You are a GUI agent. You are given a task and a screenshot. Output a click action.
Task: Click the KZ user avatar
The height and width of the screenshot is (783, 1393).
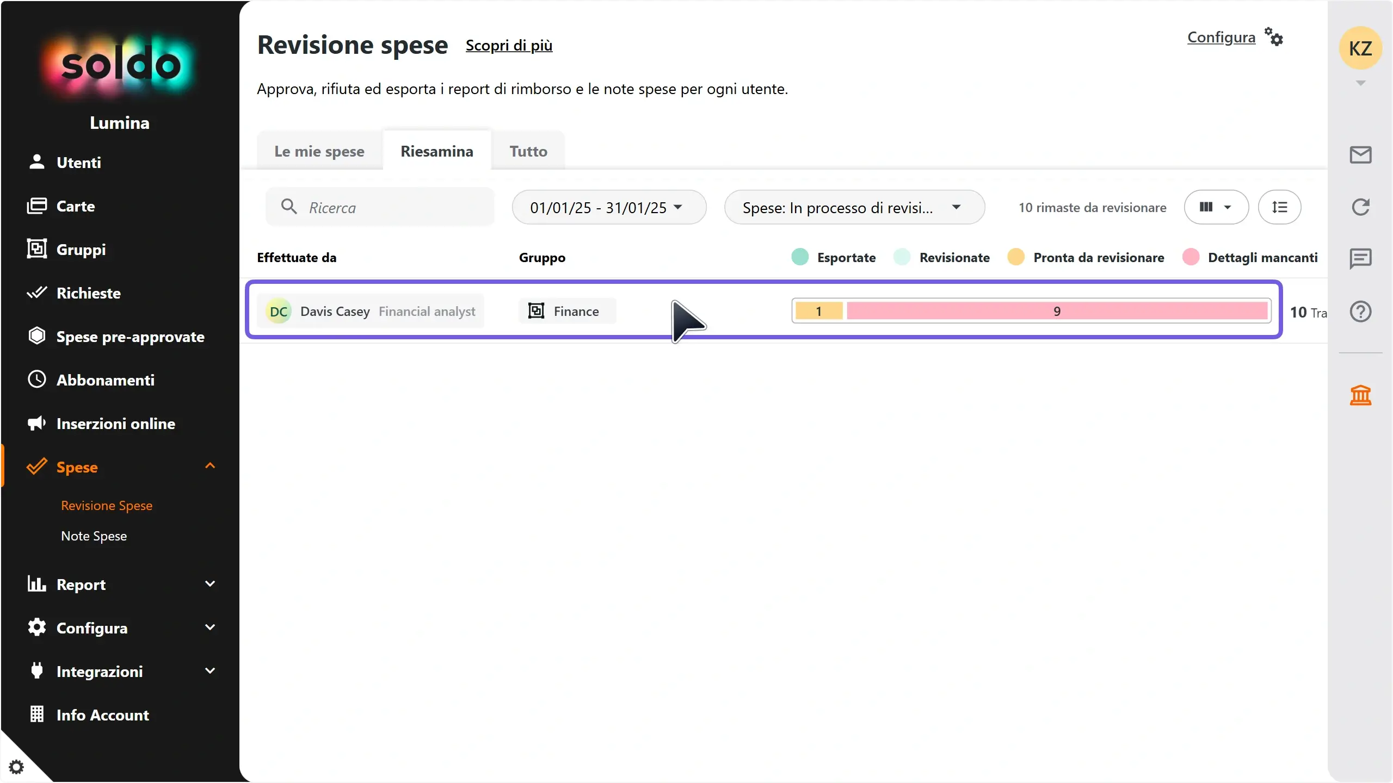1360,48
